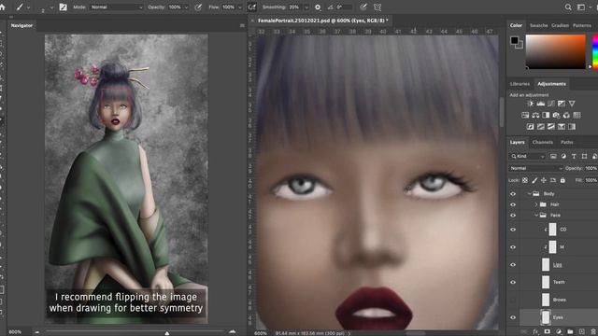Add a Threshold adjustment

tap(550, 127)
